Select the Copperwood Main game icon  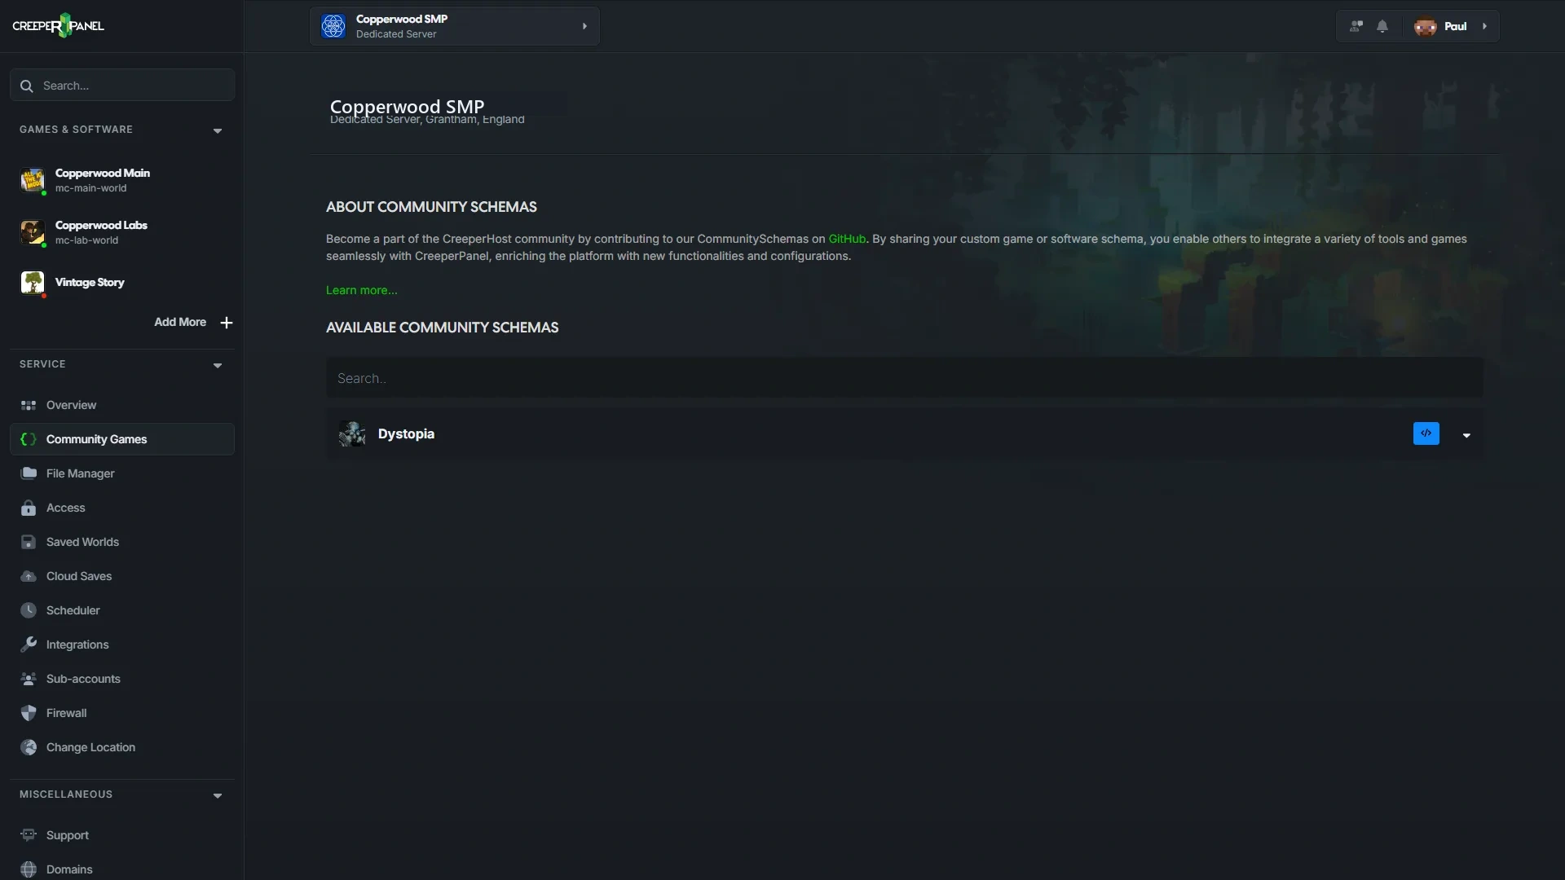33,180
